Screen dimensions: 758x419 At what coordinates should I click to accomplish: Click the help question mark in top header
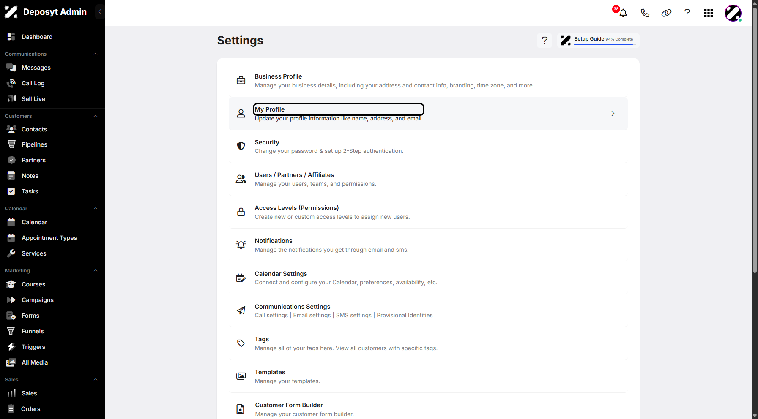coord(687,13)
